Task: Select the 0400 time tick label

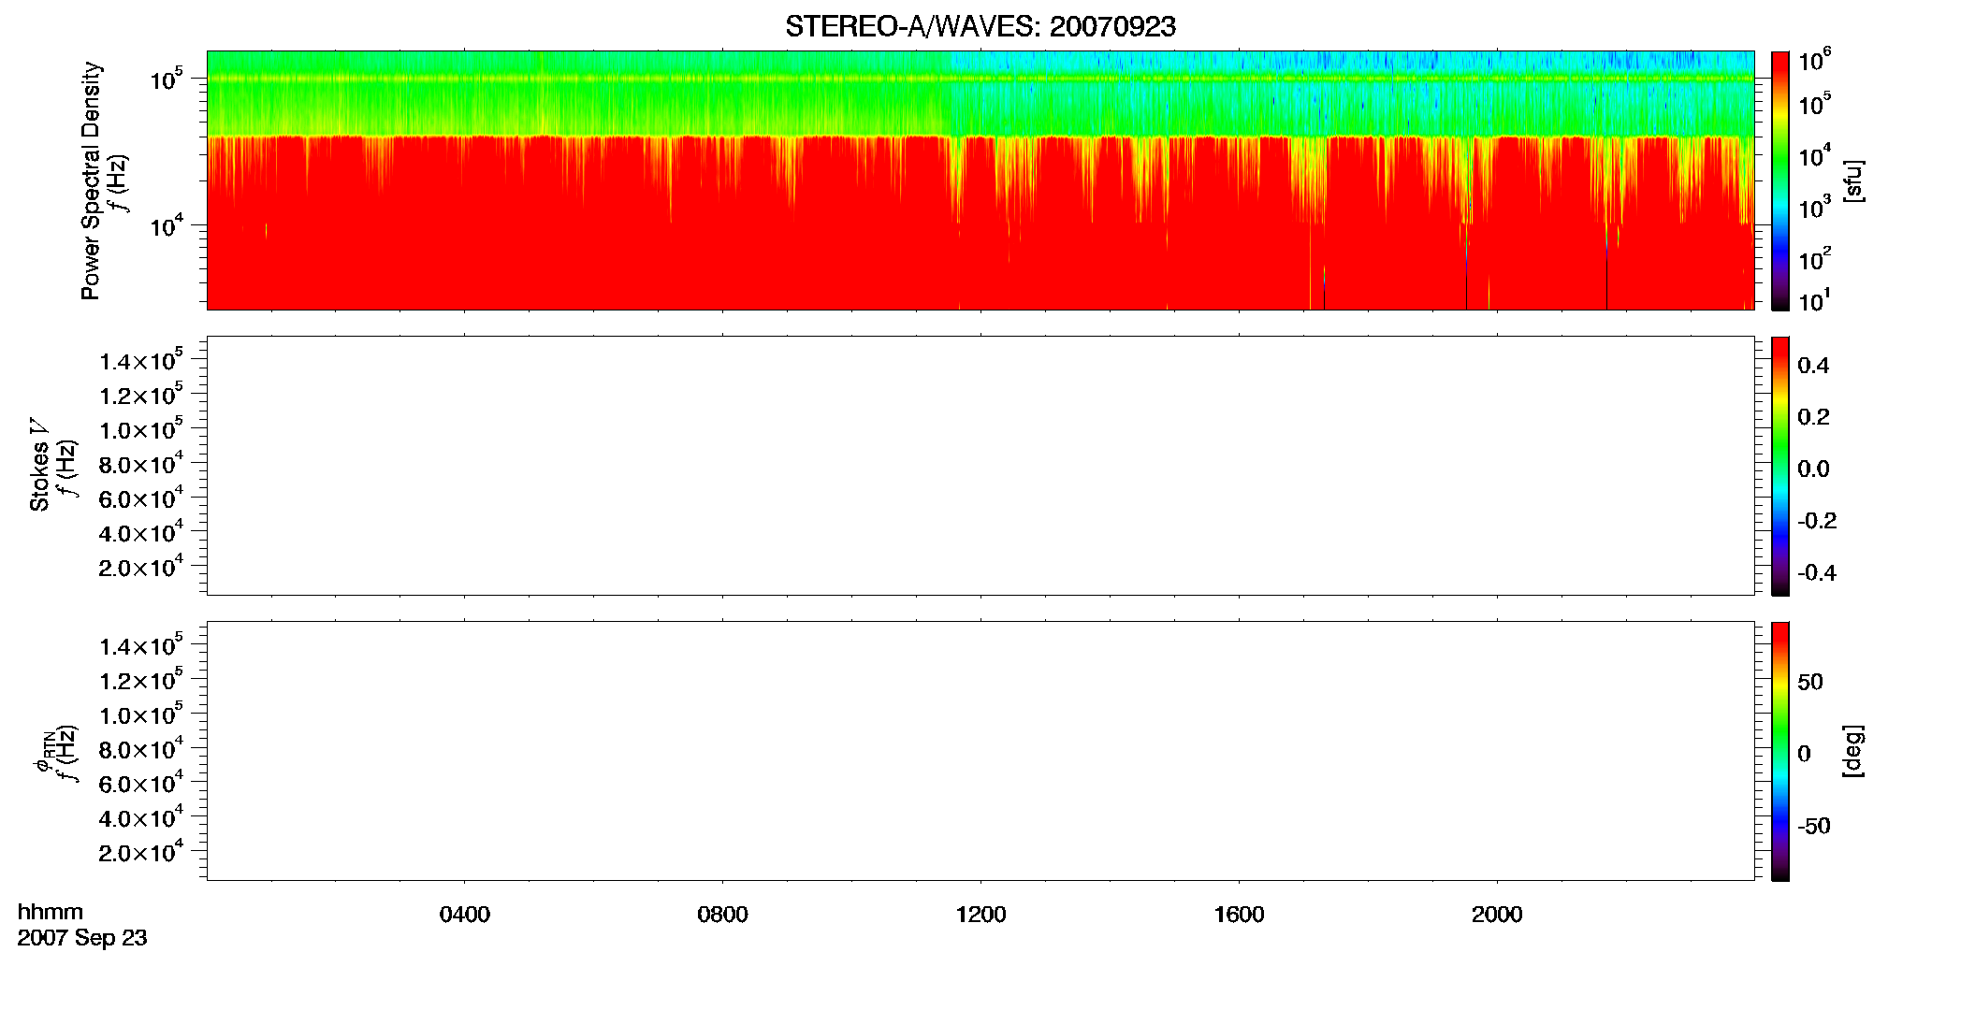Action: [464, 915]
